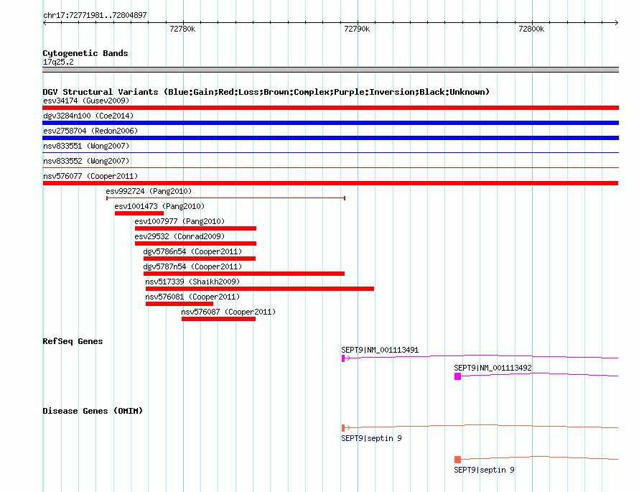Screen dimensions: 639x492
Task: Click the SEPT9|NM_001113492 transcript label
Action: point(493,368)
